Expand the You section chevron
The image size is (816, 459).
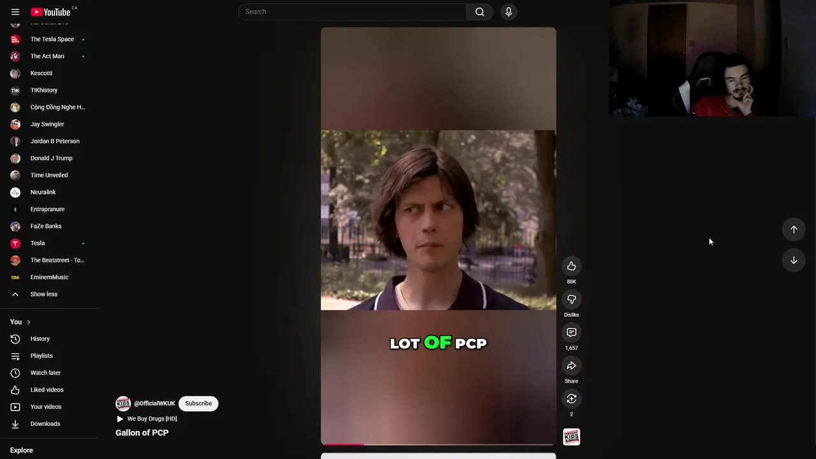pos(28,322)
